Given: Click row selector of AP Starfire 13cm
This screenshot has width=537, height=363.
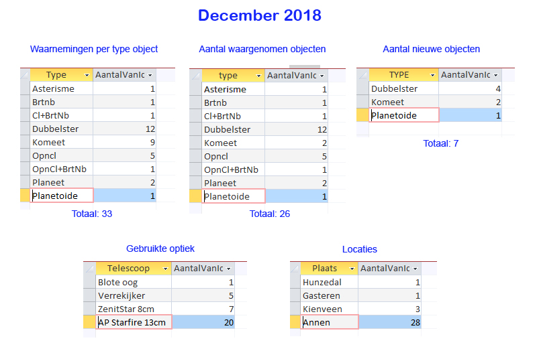Looking at the screenshot, I should point(90,322).
